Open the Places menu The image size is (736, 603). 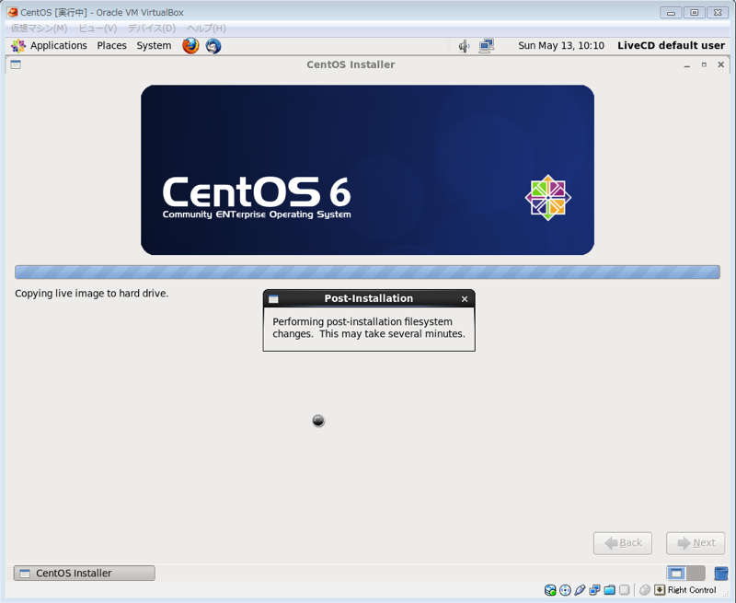click(x=111, y=45)
